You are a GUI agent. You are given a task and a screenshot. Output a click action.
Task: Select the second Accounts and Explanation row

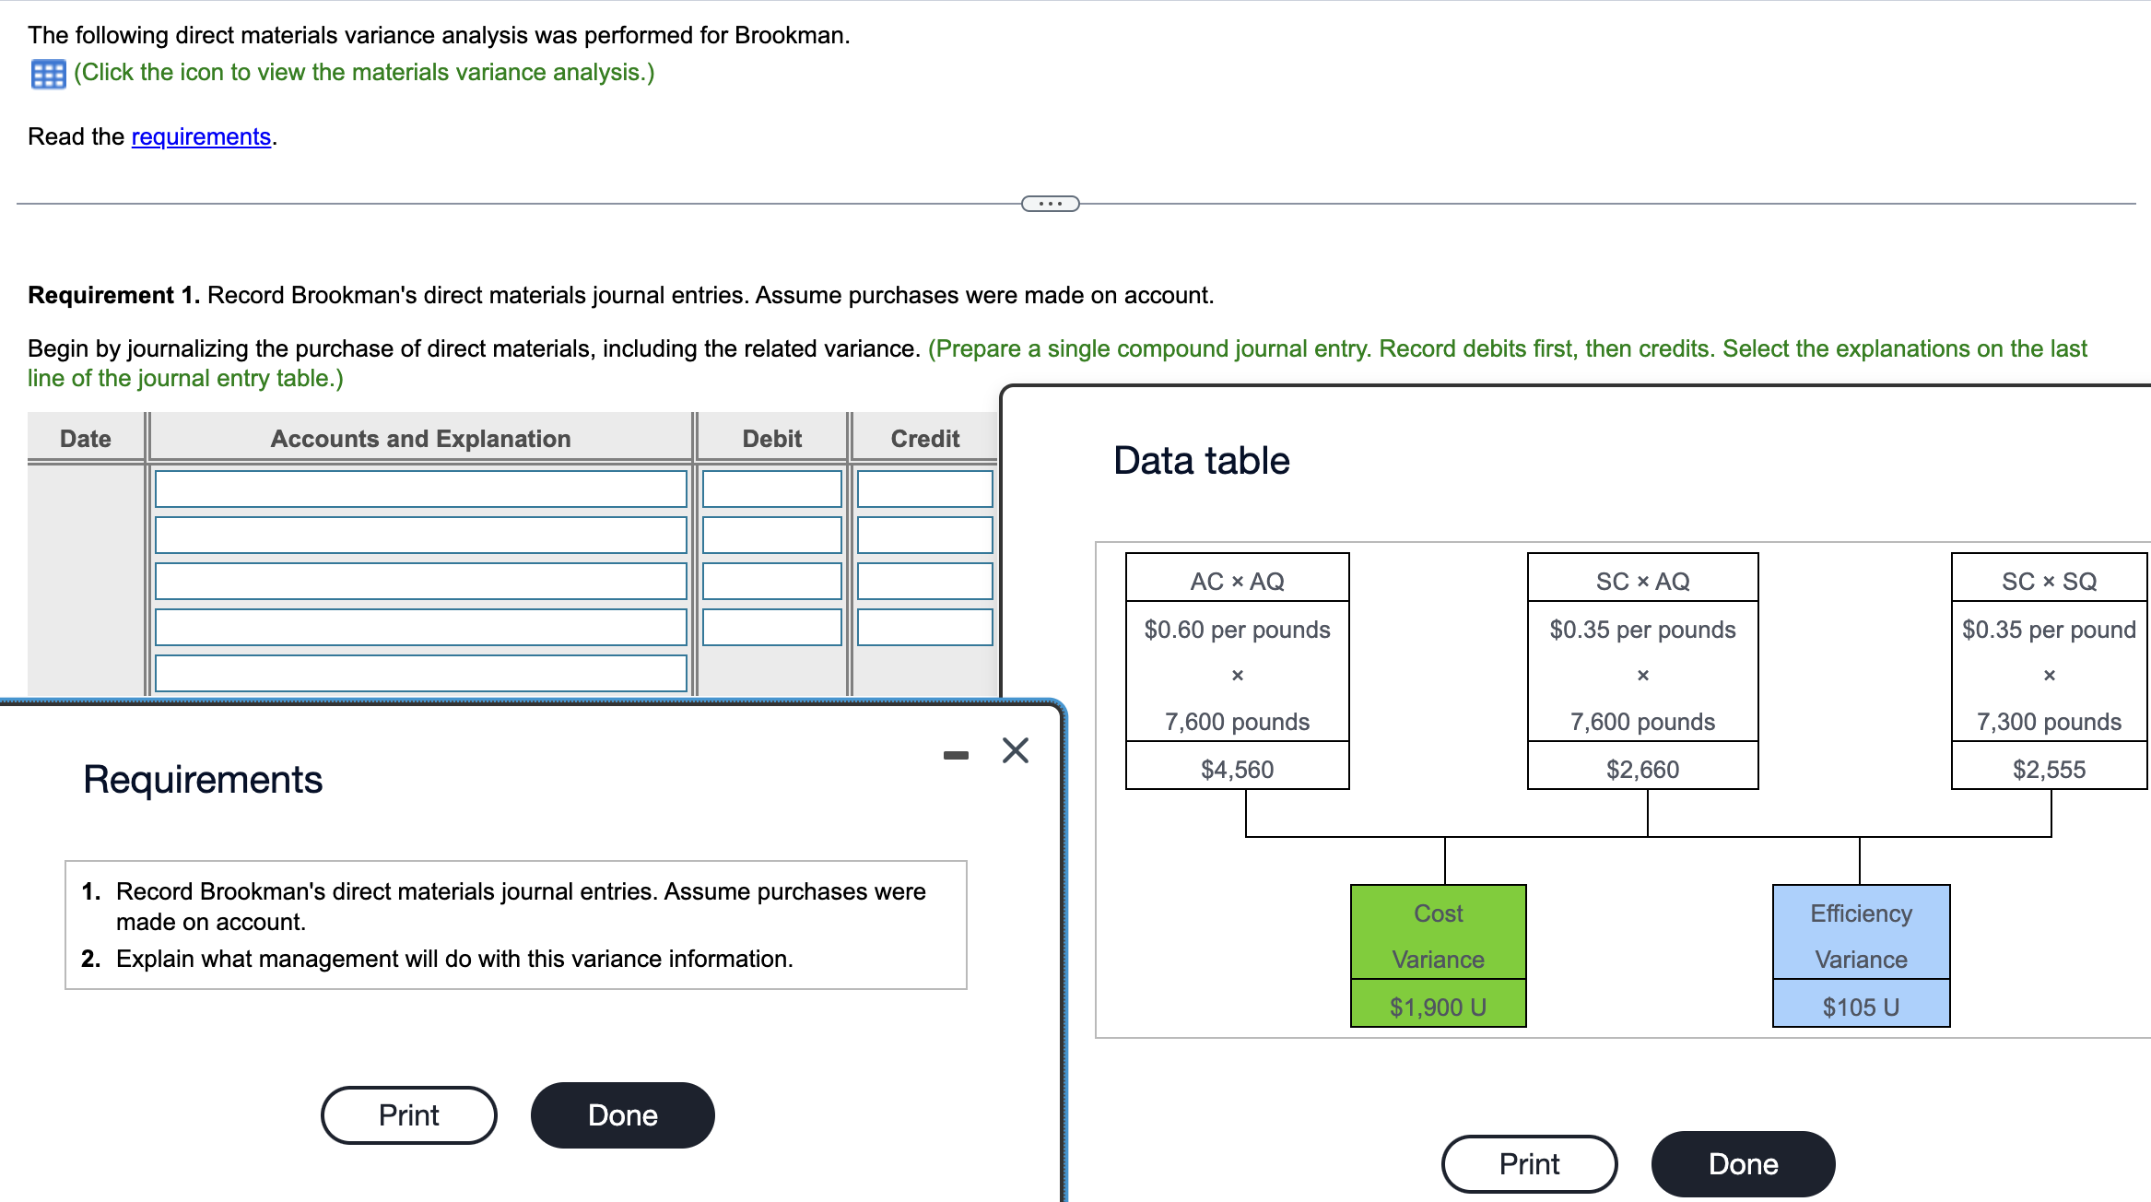coord(421,534)
